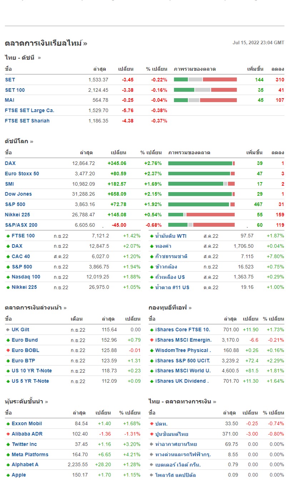Viewport: 288px width, 482px height.
Task: Click the up-arrow icon next to ถั่วเหลือง US
Action: click(x=152, y=277)
